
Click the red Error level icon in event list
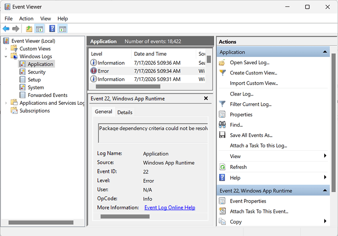94,71
